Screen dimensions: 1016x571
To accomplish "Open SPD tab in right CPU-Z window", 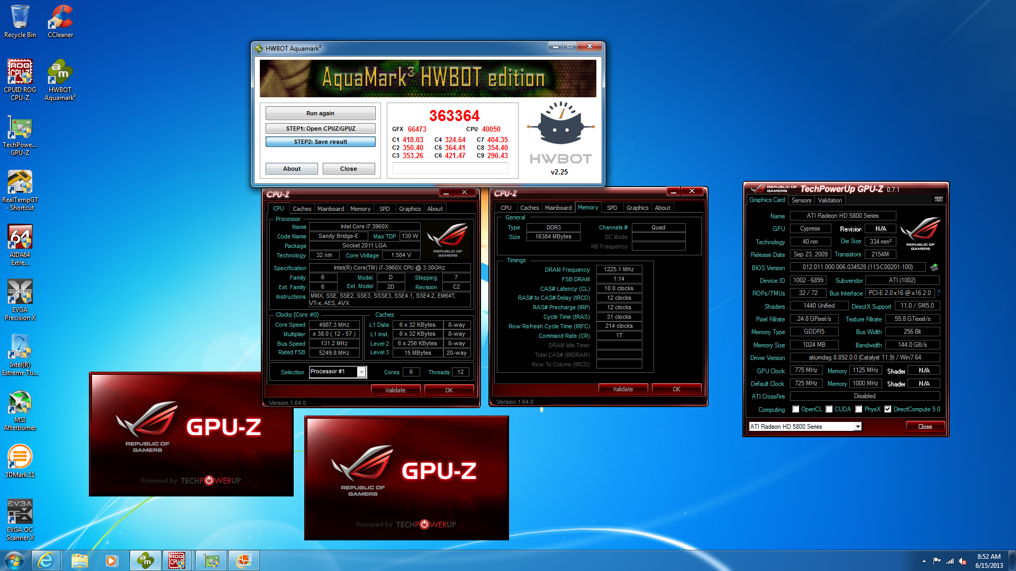I will 612,208.
